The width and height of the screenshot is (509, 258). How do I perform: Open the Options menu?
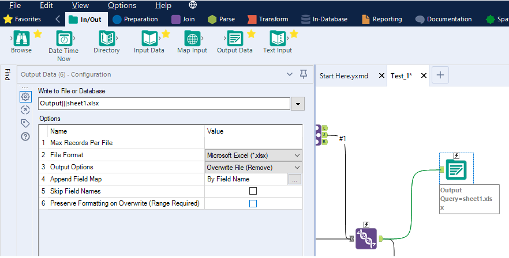pos(122,5)
